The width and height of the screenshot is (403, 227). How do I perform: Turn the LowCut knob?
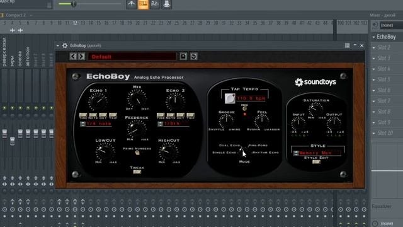pyautogui.click(x=105, y=152)
